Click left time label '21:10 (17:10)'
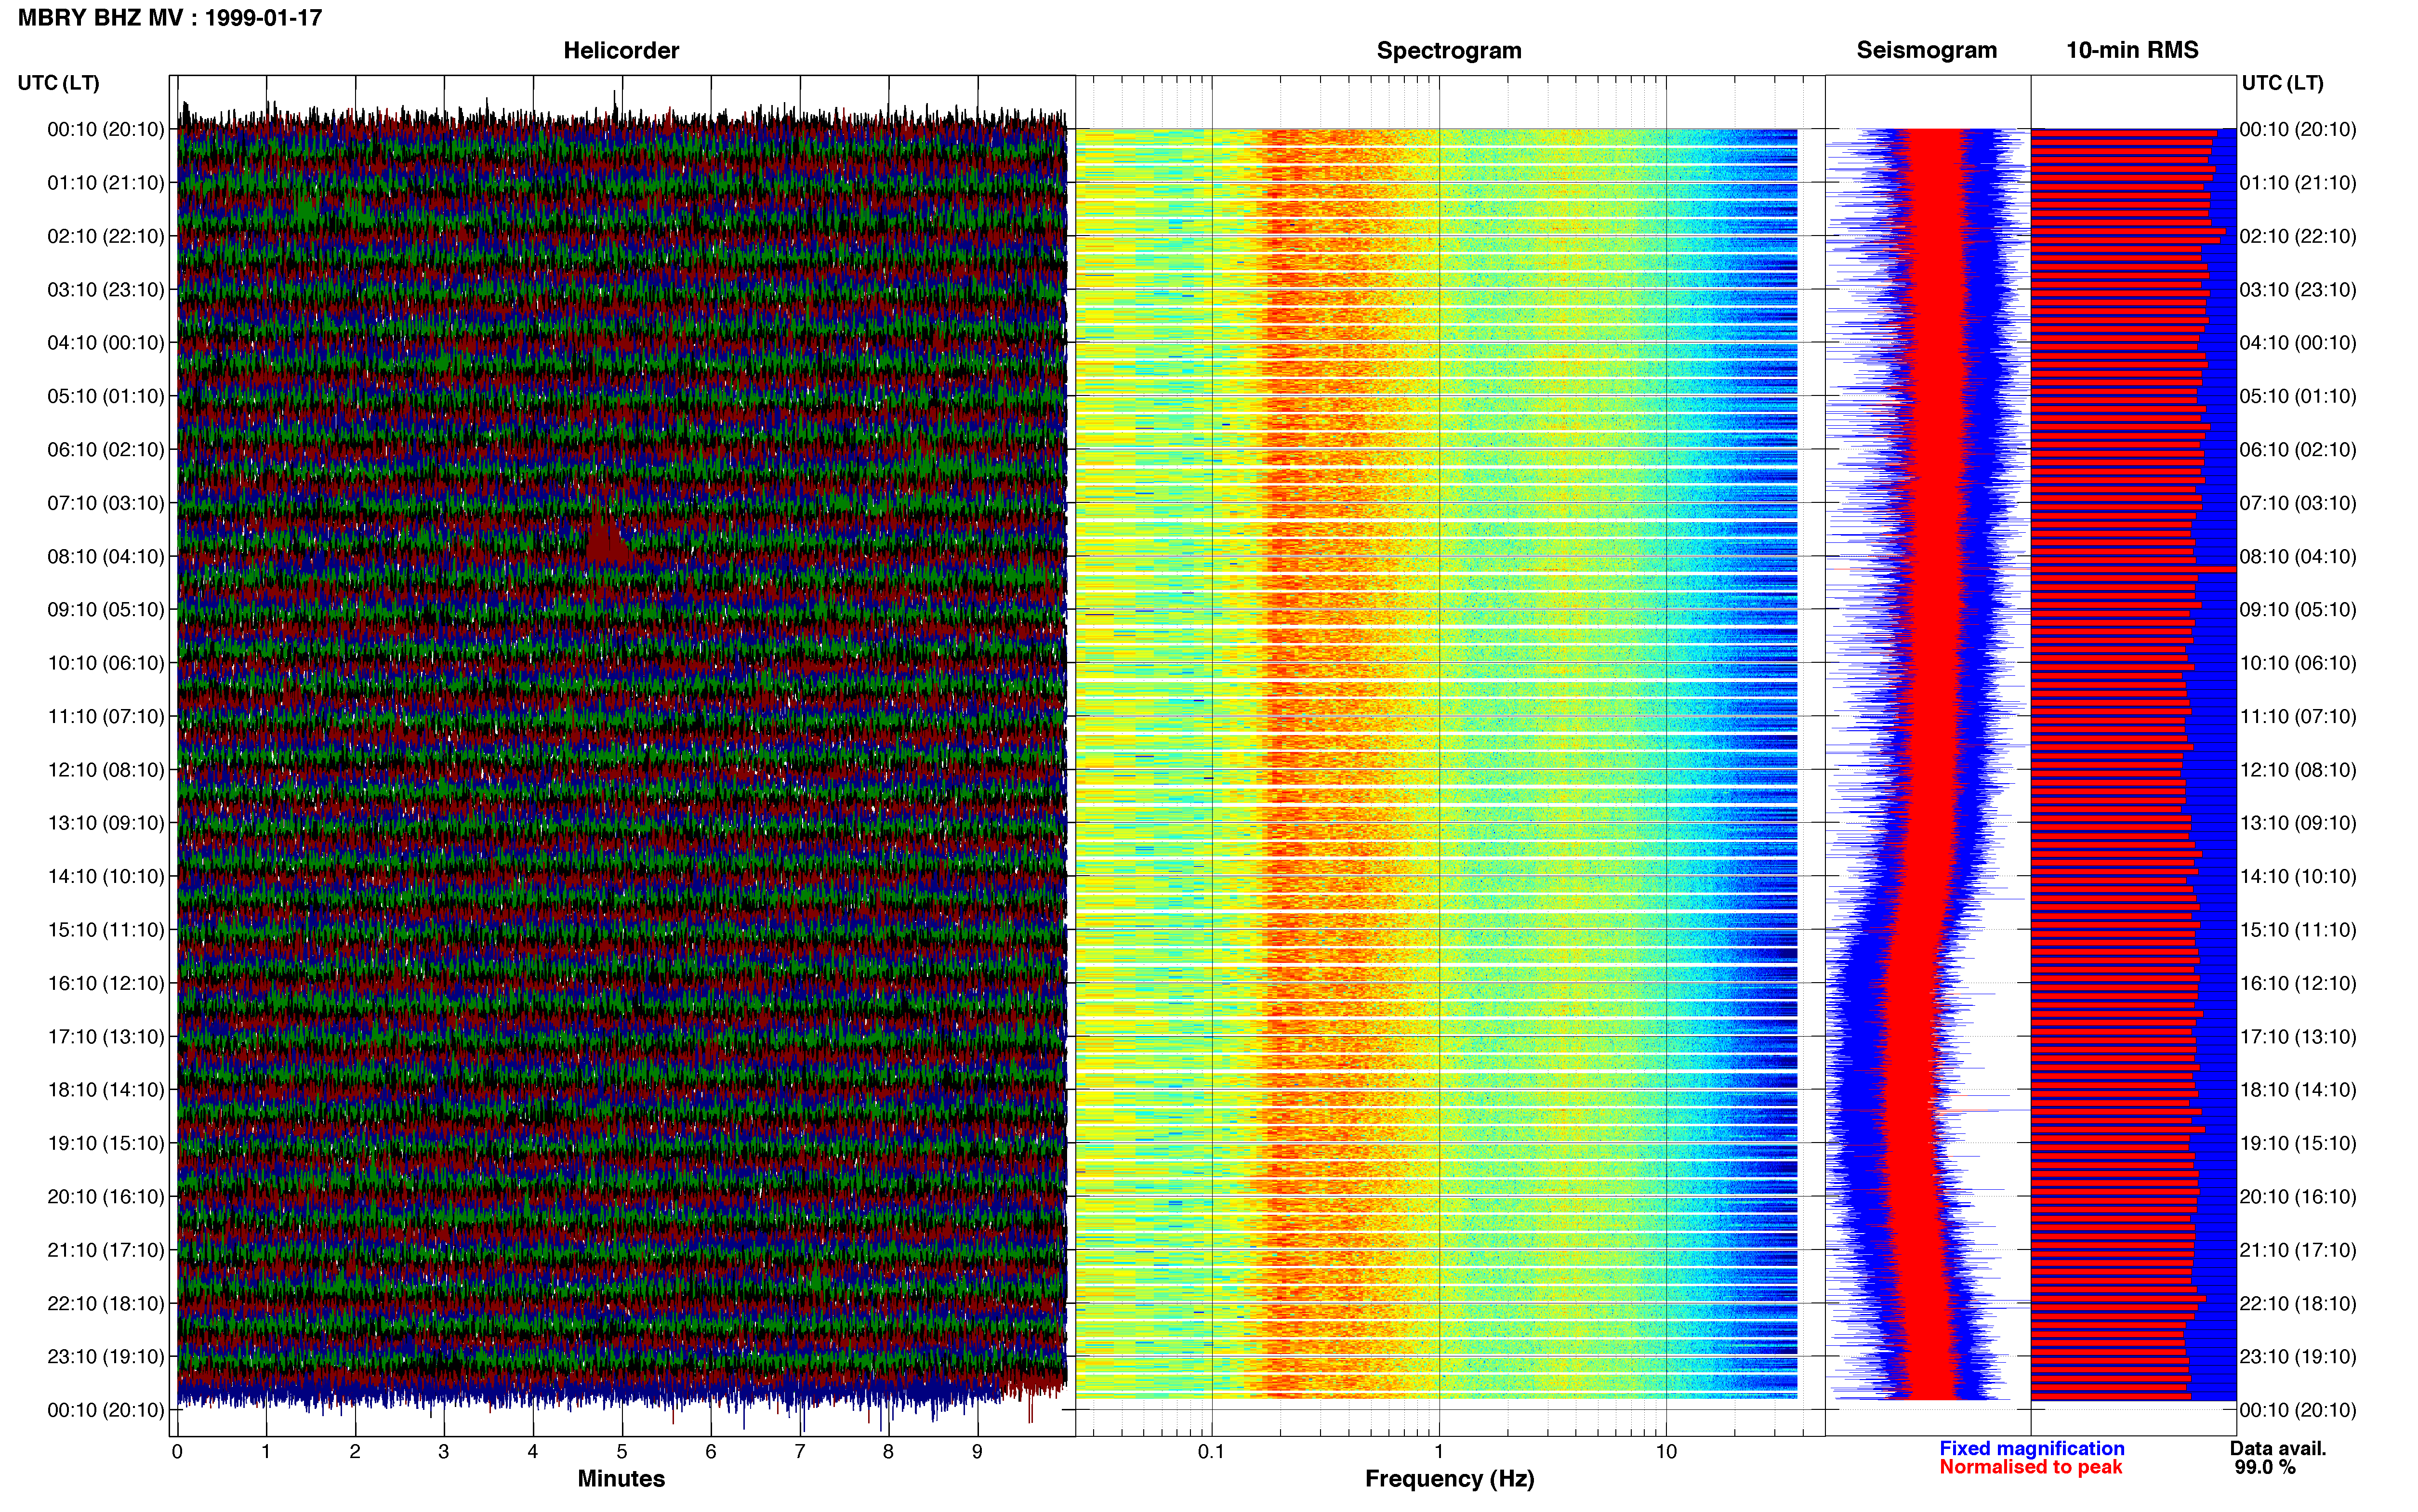The width and height of the screenshot is (2418, 1512). tap(106, 1250)
